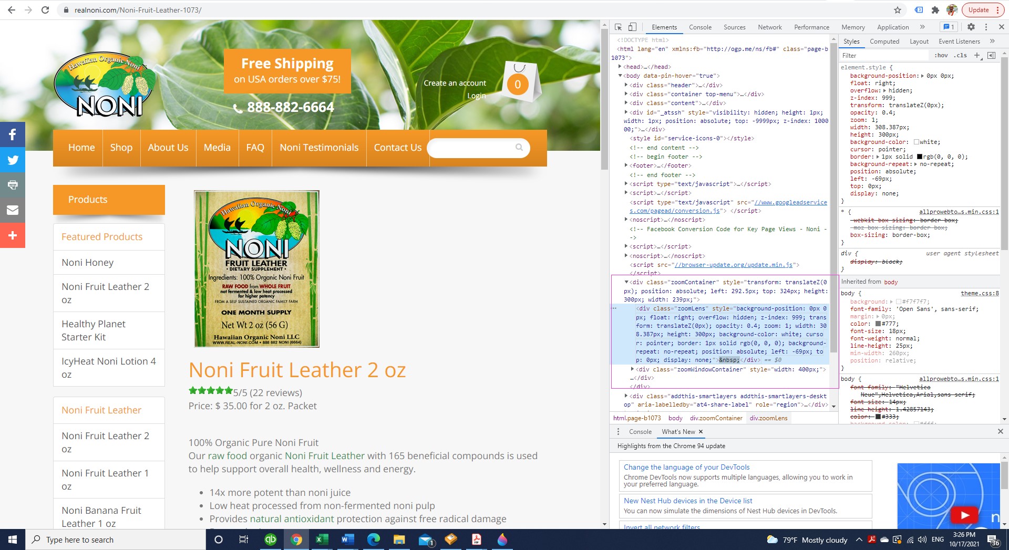Open drawer three-dot menu beside Console
This screenshot has height=550, width=1009.
pos(618,432)
